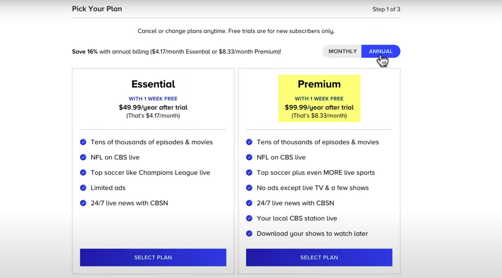Click checkmark next to Essential NFL on CBS live

83,157
